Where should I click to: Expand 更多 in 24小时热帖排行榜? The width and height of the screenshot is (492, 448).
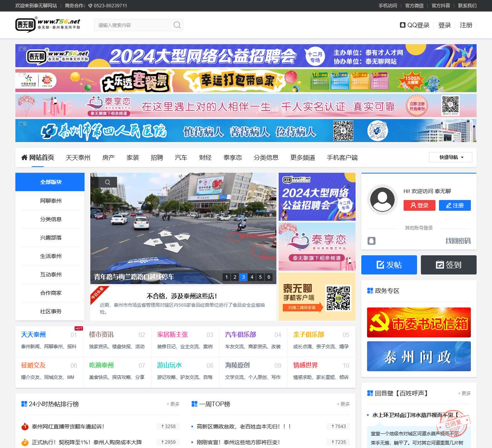pos(173,404)
